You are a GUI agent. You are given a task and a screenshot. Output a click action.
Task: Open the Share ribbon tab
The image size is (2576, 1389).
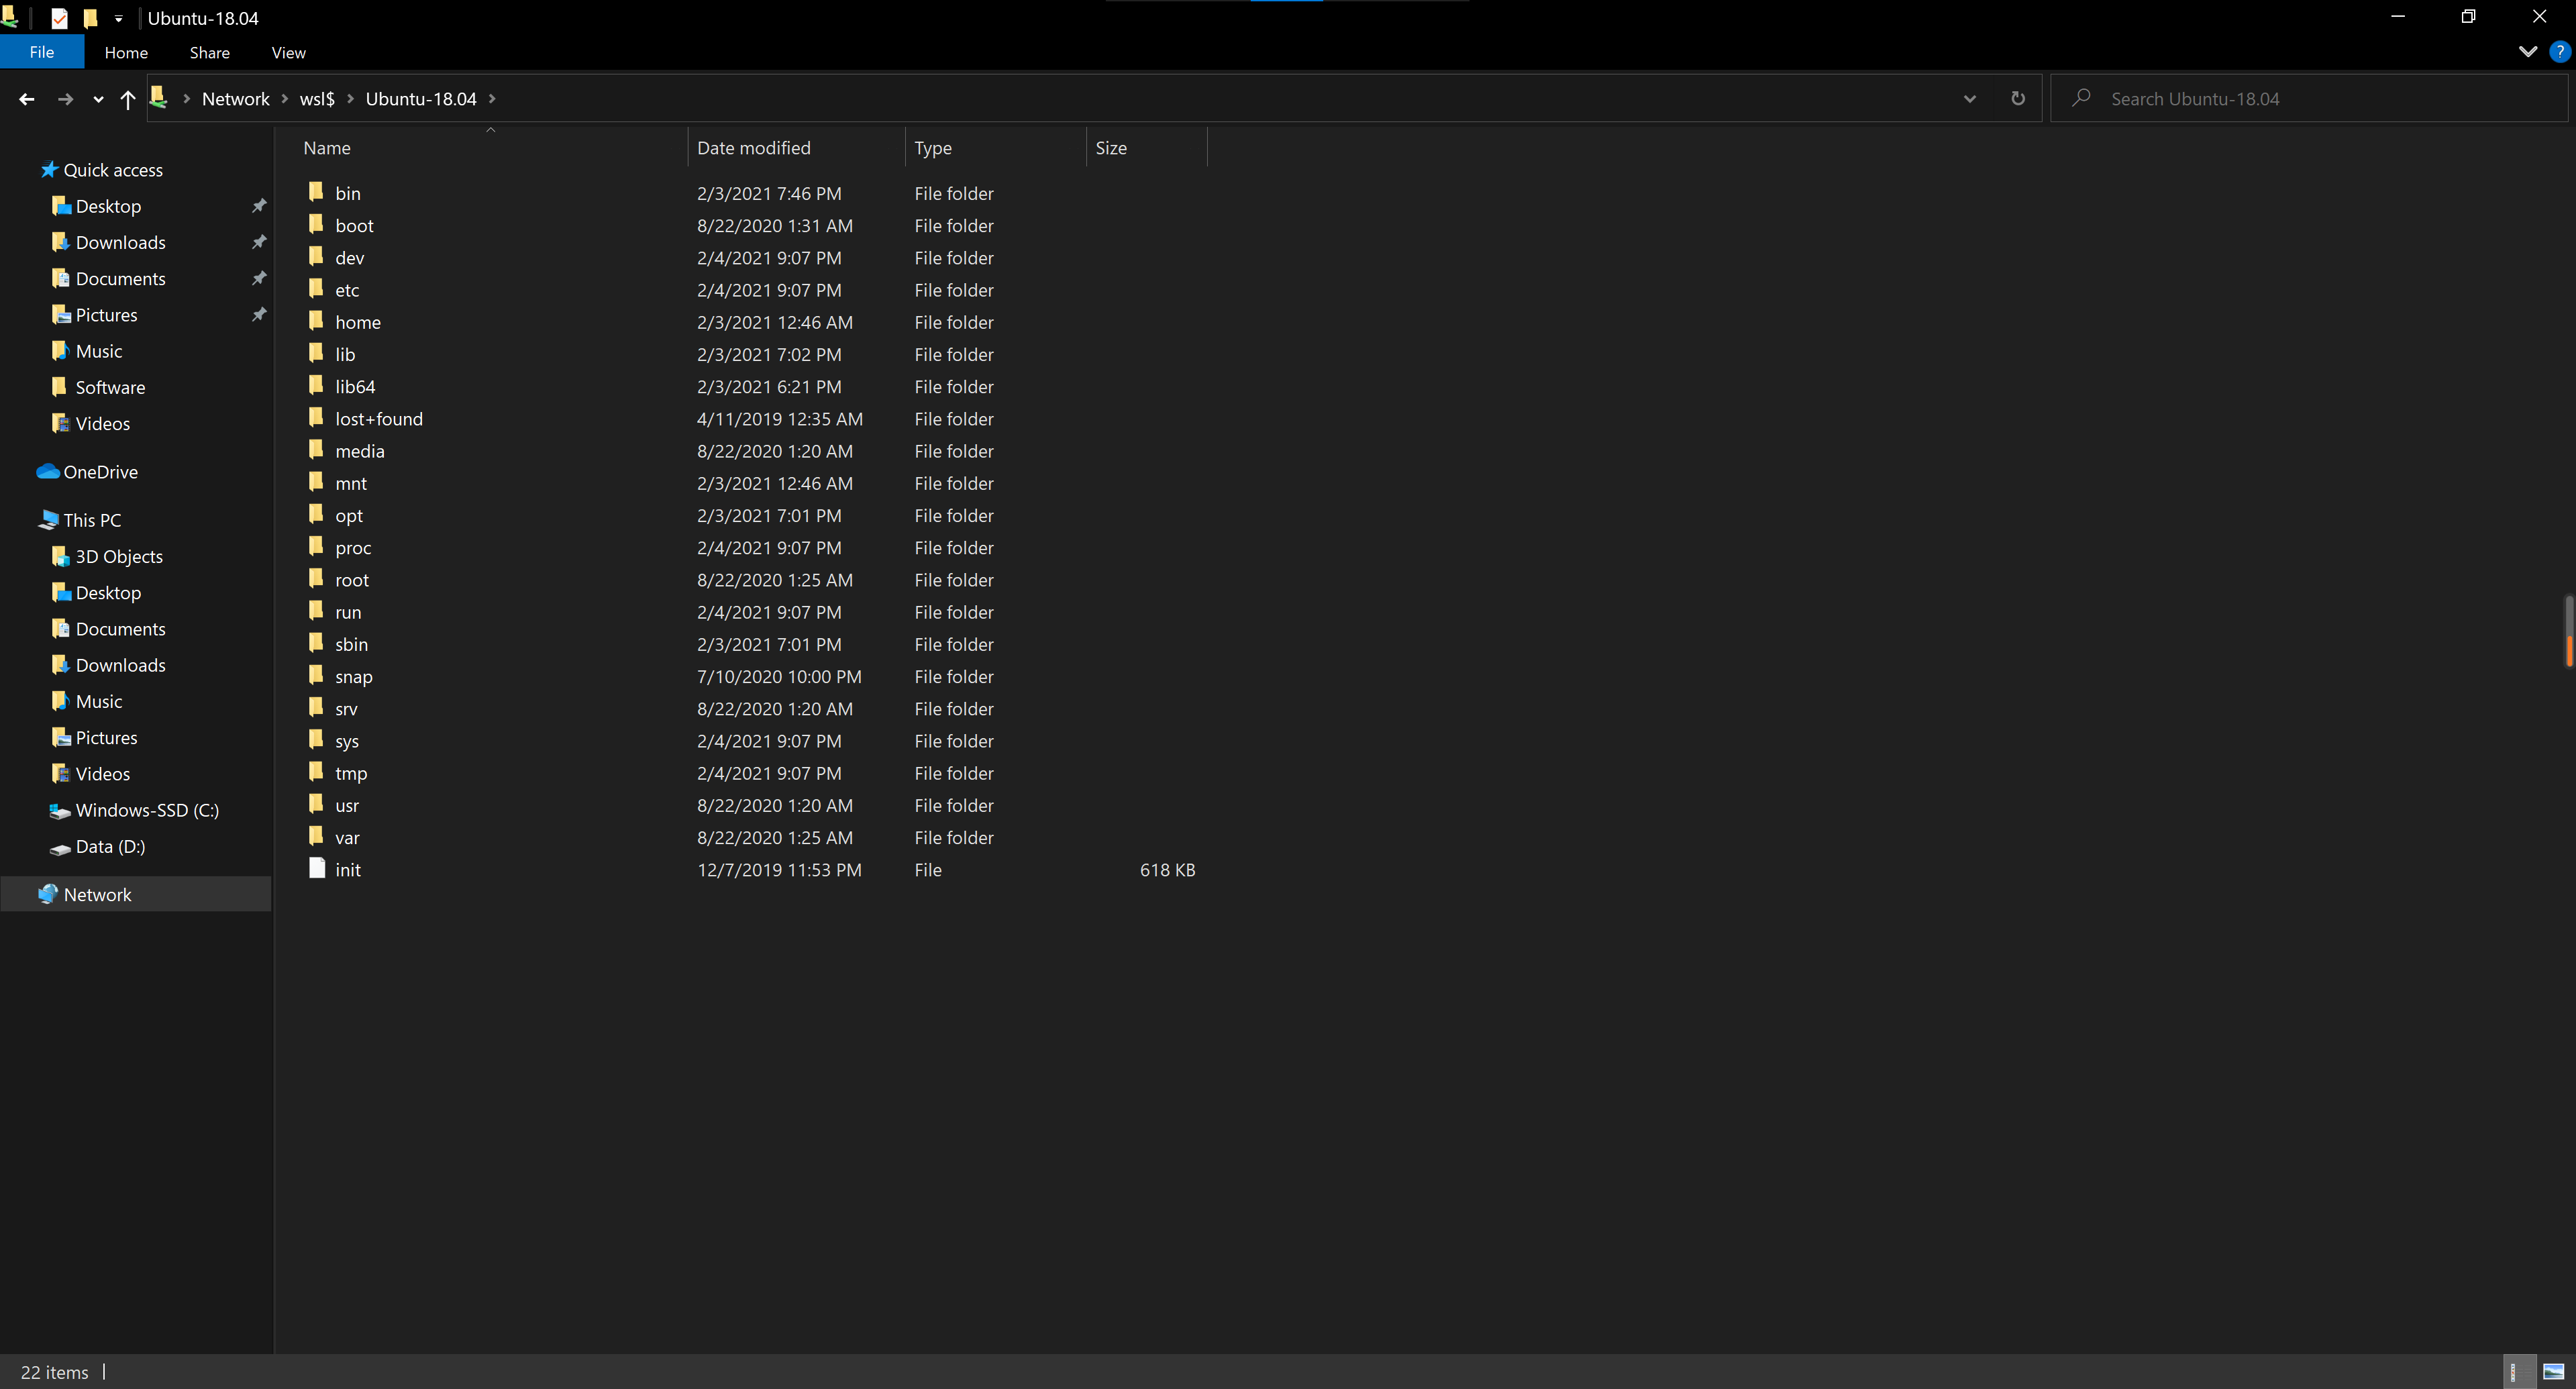pos(210,52)
